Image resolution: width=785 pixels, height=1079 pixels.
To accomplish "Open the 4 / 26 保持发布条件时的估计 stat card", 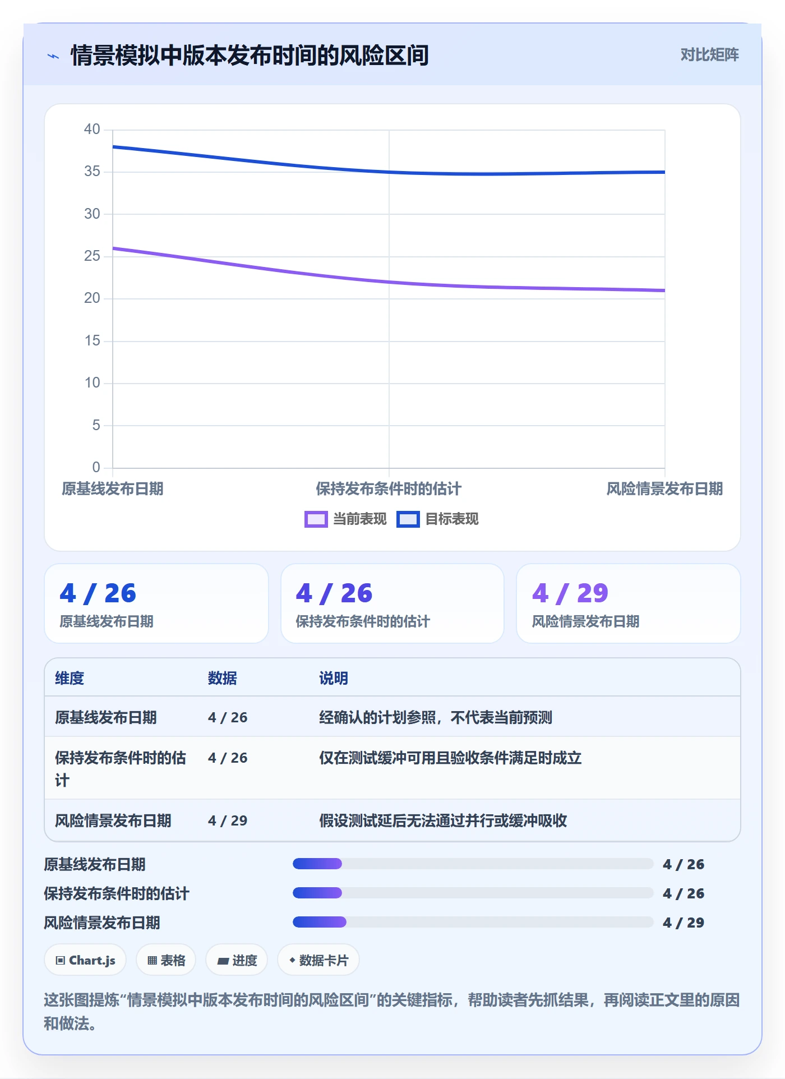I will tap(392, 603).
